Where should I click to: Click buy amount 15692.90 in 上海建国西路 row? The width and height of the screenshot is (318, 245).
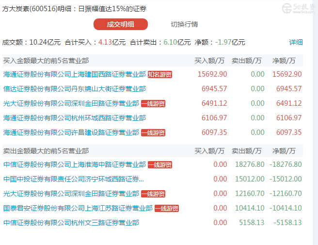(x=212, y=74)
